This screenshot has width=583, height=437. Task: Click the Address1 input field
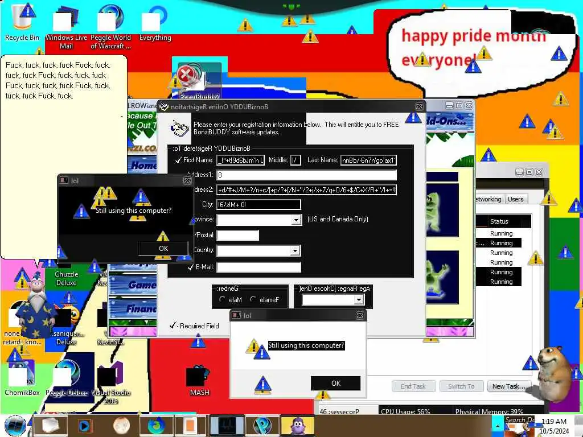click(307, 175)
